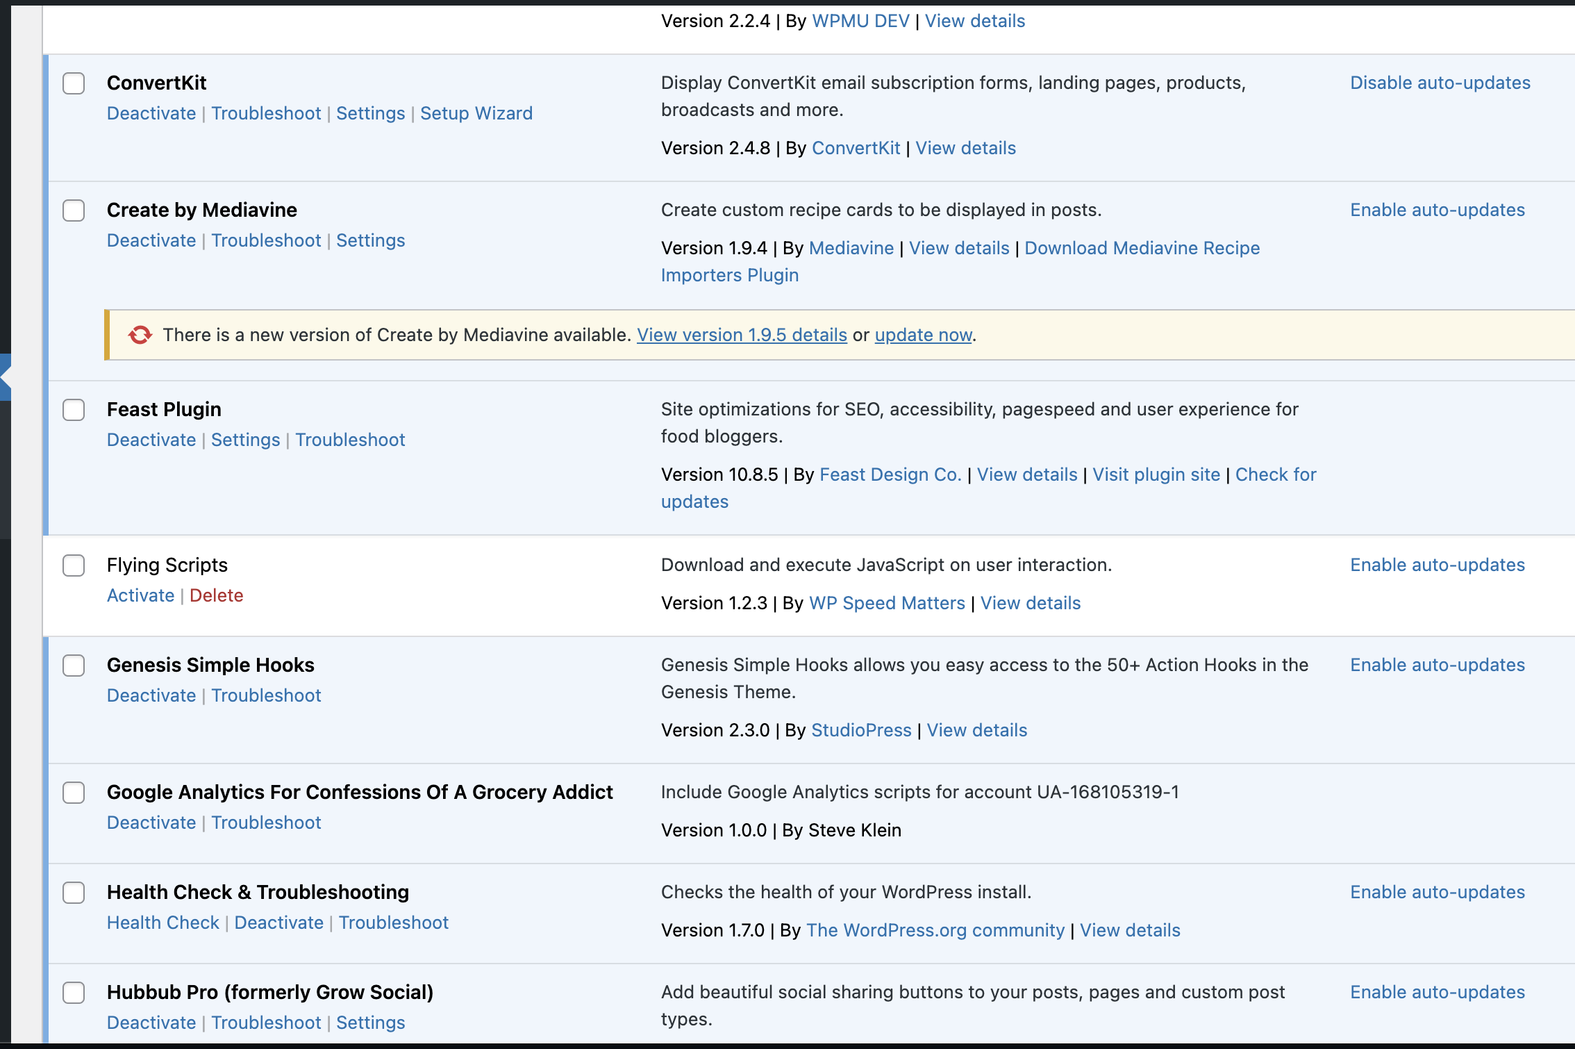
Task: Deactivate the Genesis Simple Hooks plugin
Action: pos(151,695)
